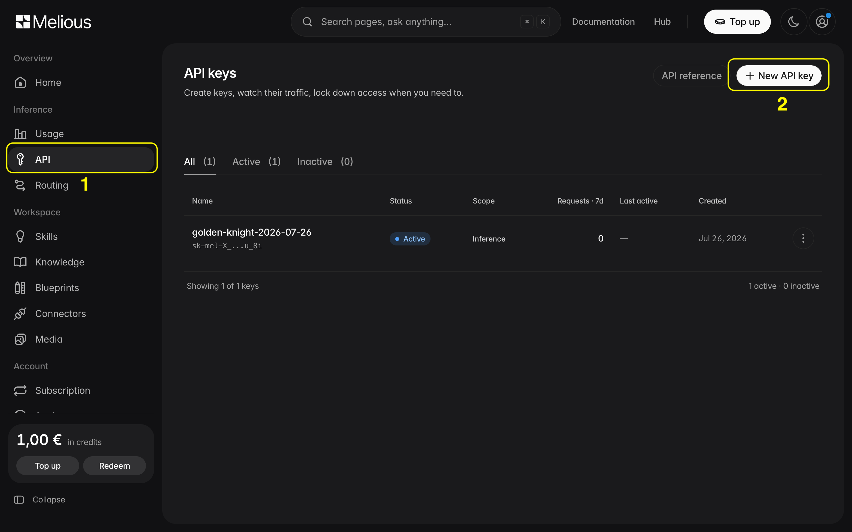Open Home in the sidebar
Screen dimensions: 852x532
[x=81, y=82]
